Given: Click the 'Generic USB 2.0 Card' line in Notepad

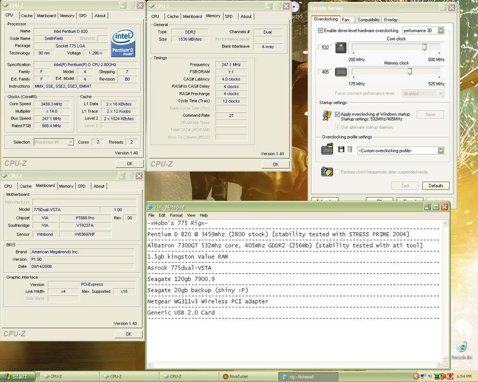Looking at the screenshot, I should coord(181,313).
